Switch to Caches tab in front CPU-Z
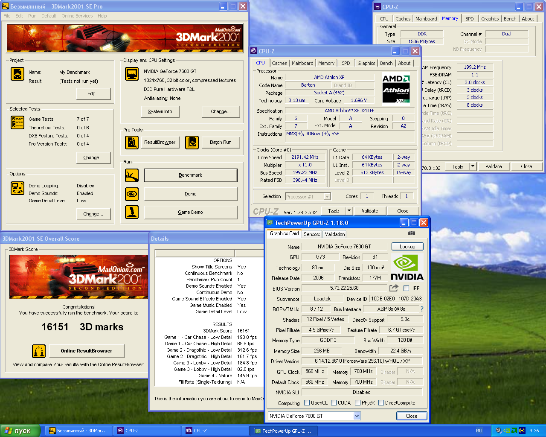The width and height of the screenshot is (546, 437). [279, 63]
